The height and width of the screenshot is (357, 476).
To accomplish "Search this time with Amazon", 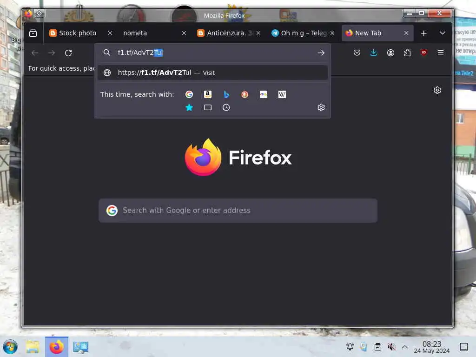I will [208, 94].
